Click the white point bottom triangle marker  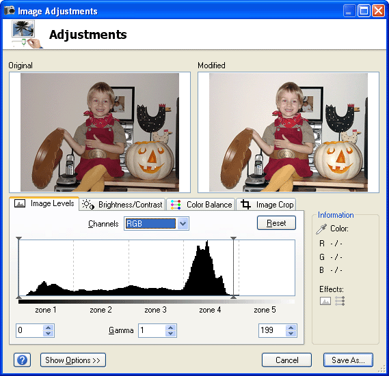233,297
